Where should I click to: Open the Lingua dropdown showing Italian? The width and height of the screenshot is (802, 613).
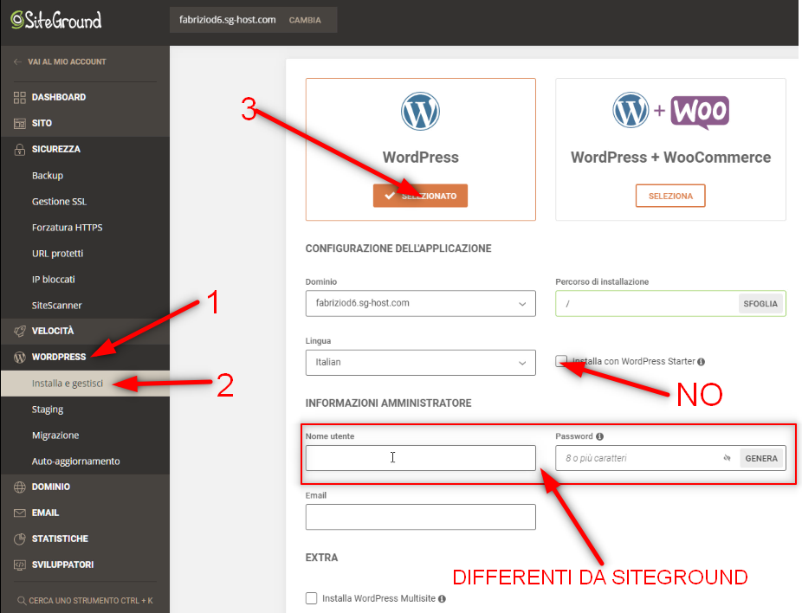coord(420,363)
